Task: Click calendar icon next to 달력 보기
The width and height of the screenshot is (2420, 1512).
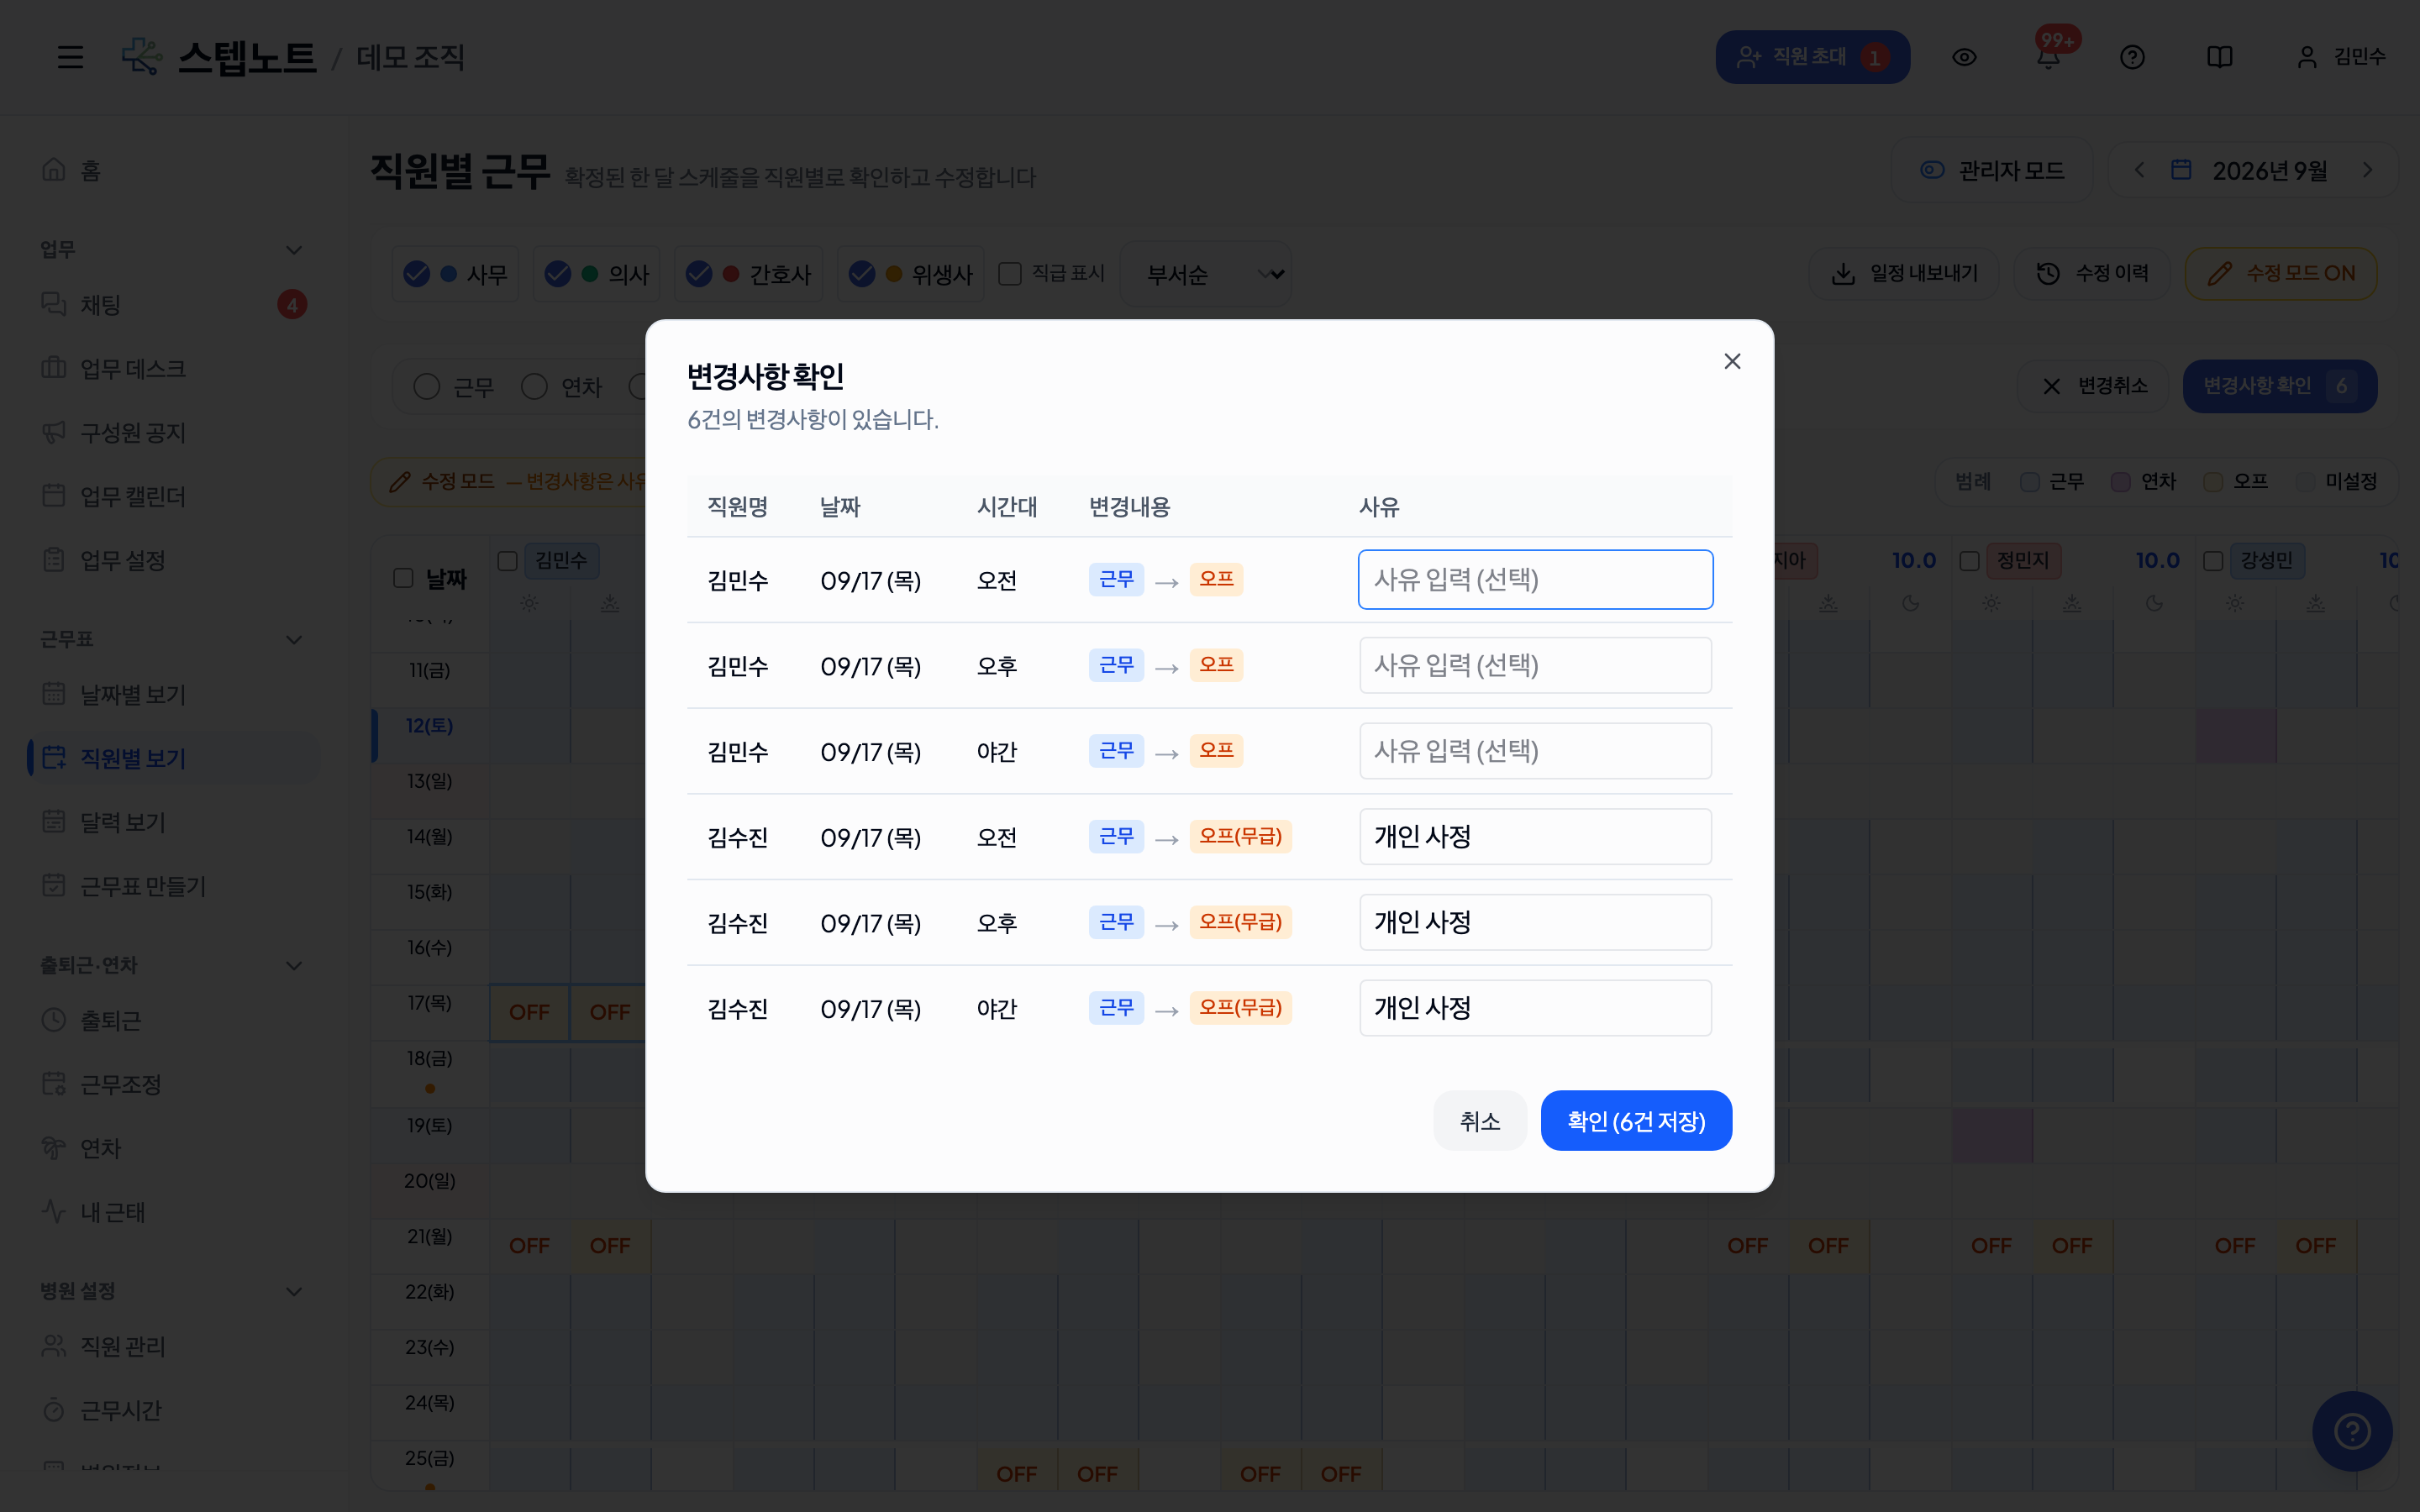Action: (54, 822)
